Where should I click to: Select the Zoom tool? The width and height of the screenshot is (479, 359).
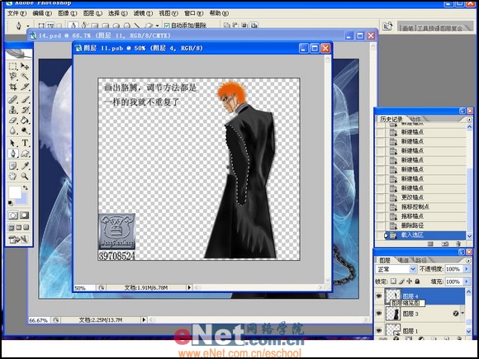pyautogui.click(x=25, y=176)
